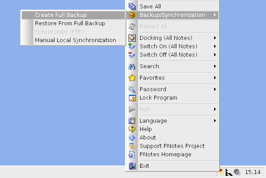Image resolution: width=266 pixels, height=178 pixels.
Task: Click the Save All disk icon
Action: (x=132, y=7)
